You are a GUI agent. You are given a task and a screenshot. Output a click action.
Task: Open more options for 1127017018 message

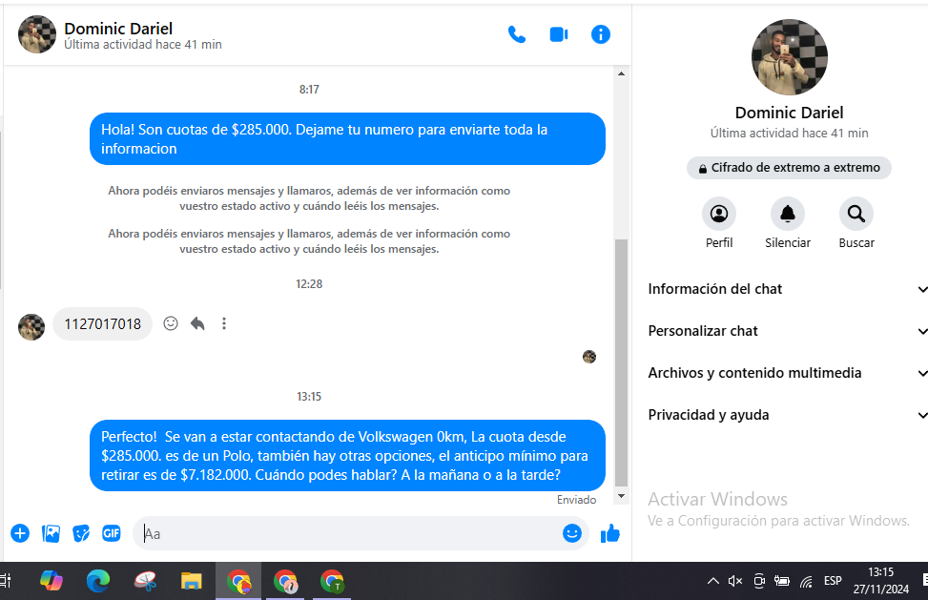[x=224, y=323]
